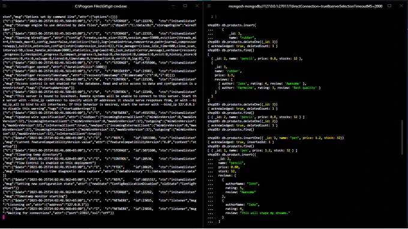Click the pencil document with stocks: 12 followed by comma

point(257,59)
